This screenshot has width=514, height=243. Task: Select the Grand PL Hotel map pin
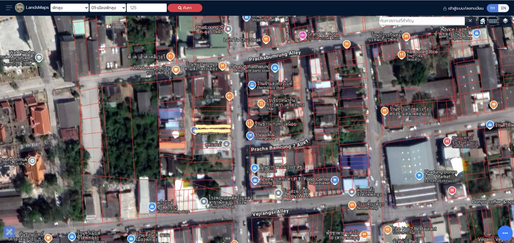click(302, 35)
